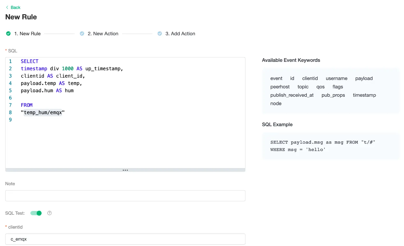Click the green checkmark for step 1
404x246 pixels.
pyautogui.click(x=8, y=34)
